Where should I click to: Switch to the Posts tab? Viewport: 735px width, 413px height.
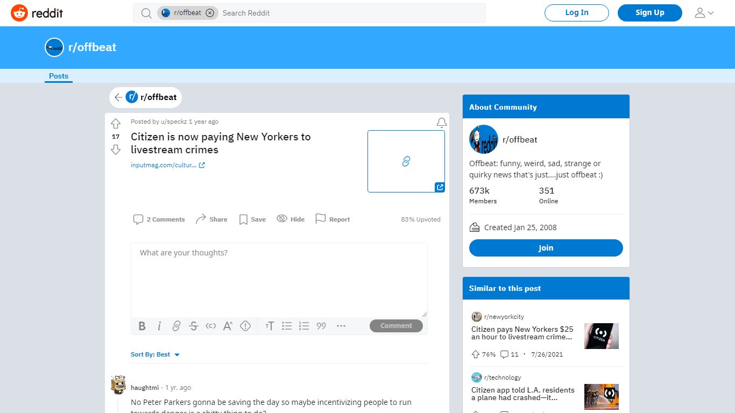59,76
